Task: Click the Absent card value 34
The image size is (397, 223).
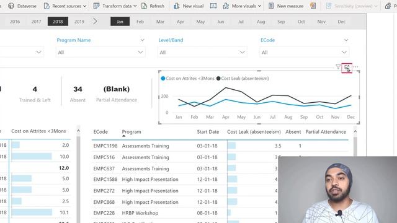Action: point(78,89)
